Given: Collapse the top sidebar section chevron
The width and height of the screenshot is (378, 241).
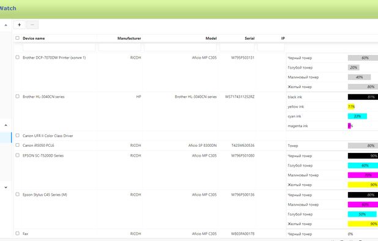Looking at the screenshot, I should coord(6,25).
